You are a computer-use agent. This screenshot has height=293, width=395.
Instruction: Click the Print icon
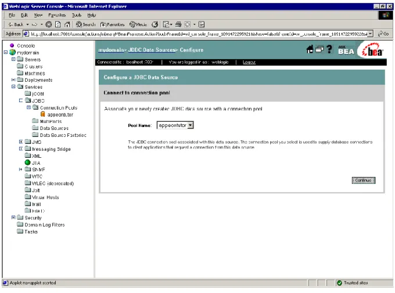click(x=178, y=24)
